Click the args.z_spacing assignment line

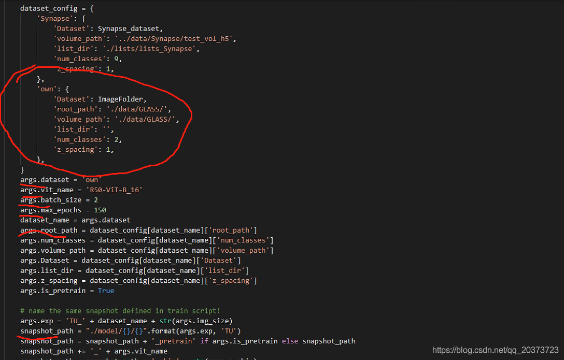tap(138, 280)
